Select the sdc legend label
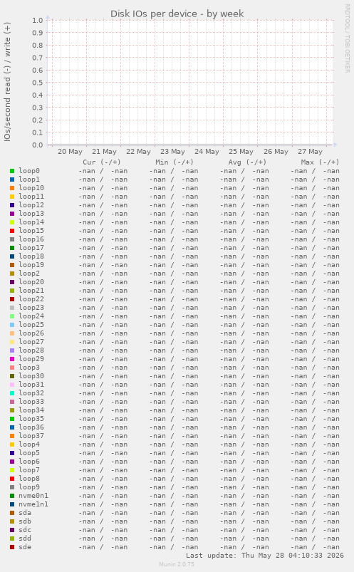This screenshot has width=354, height=572. 25,530
